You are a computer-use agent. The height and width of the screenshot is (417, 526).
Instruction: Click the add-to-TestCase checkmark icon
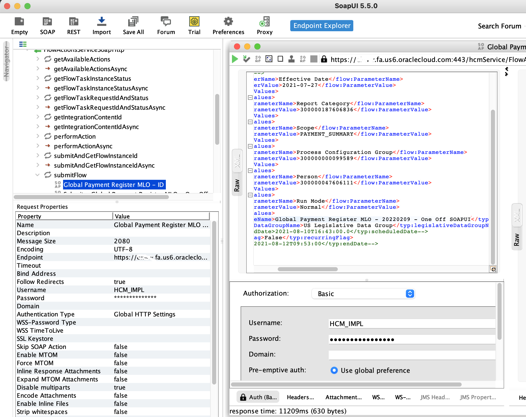tap(246, 59)
